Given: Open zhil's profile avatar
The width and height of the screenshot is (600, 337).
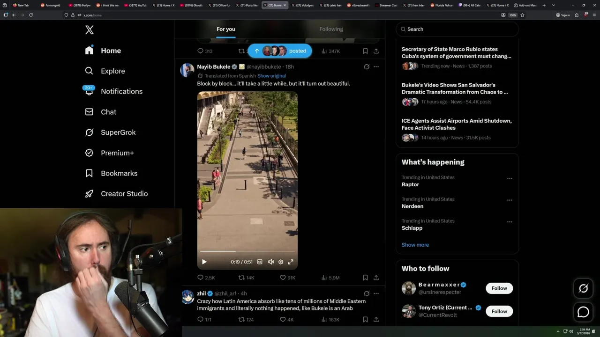Looking at the screenshot, I should pos(187,297).
